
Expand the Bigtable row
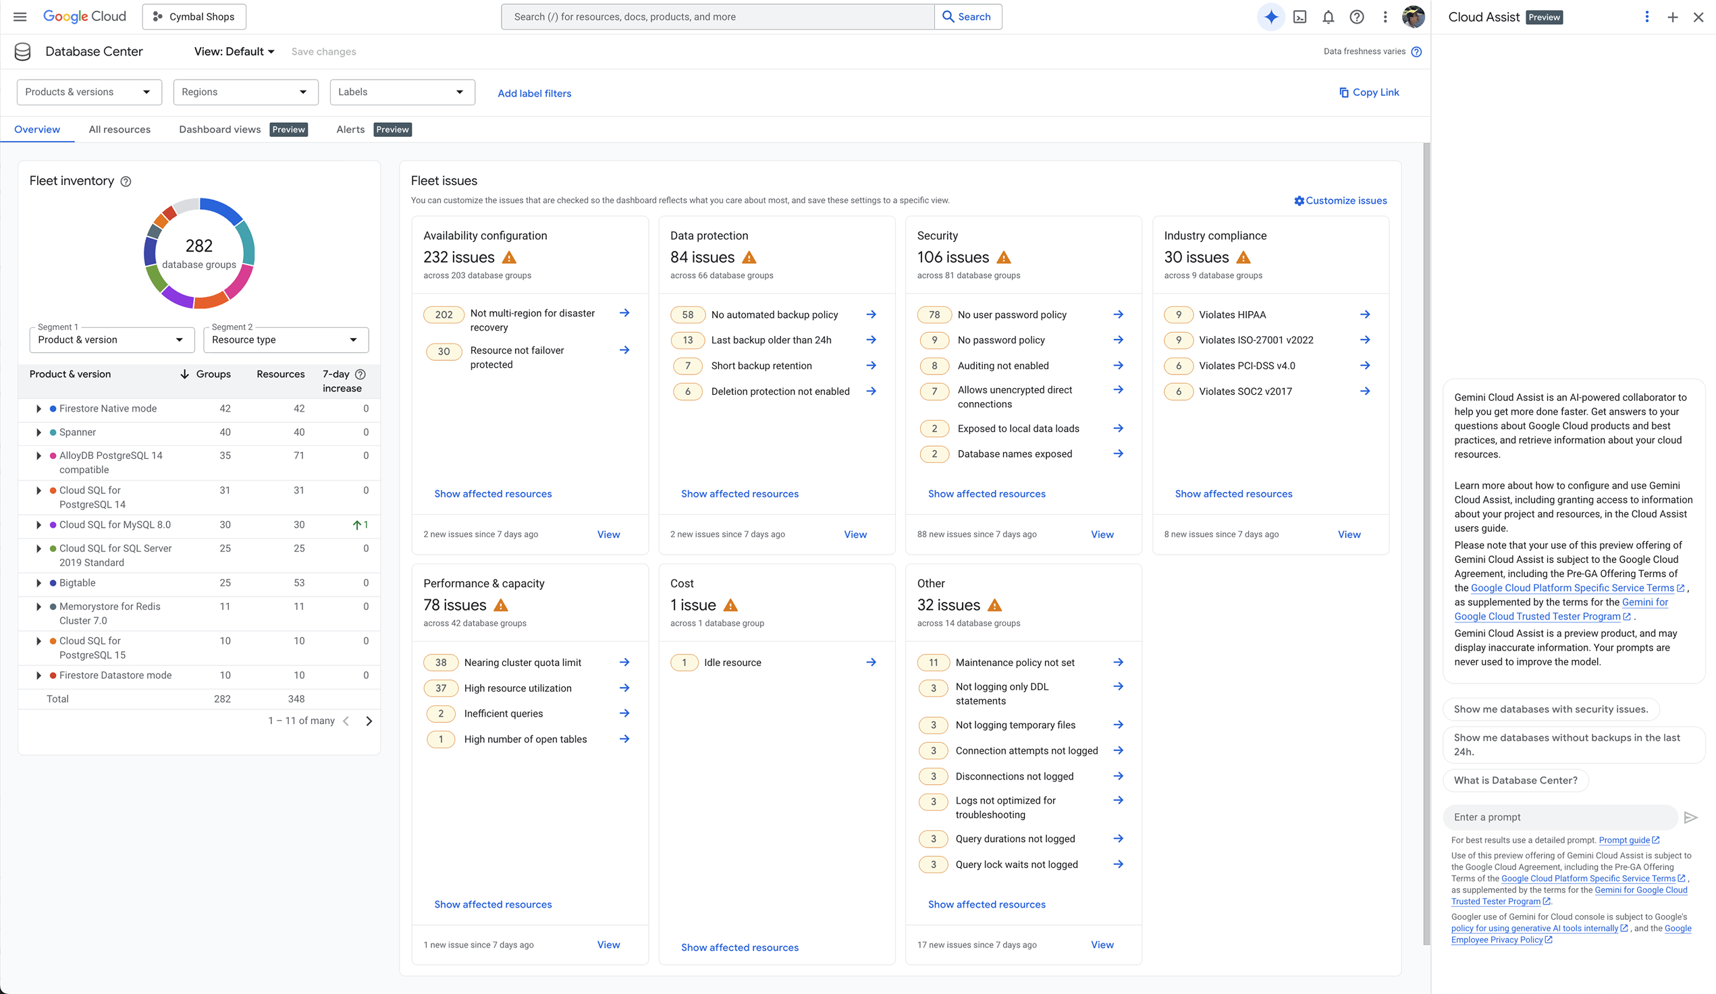[x=38, y=584]
